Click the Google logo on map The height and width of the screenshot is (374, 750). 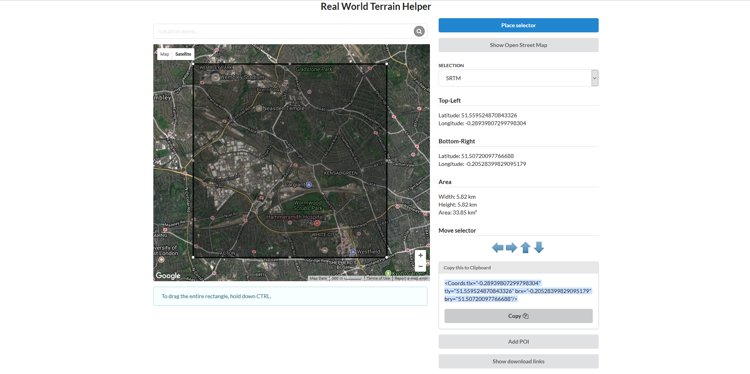pyautogui.click(x=168, y=276)
